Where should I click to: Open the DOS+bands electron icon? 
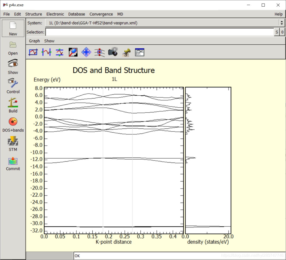click(13, 122)
